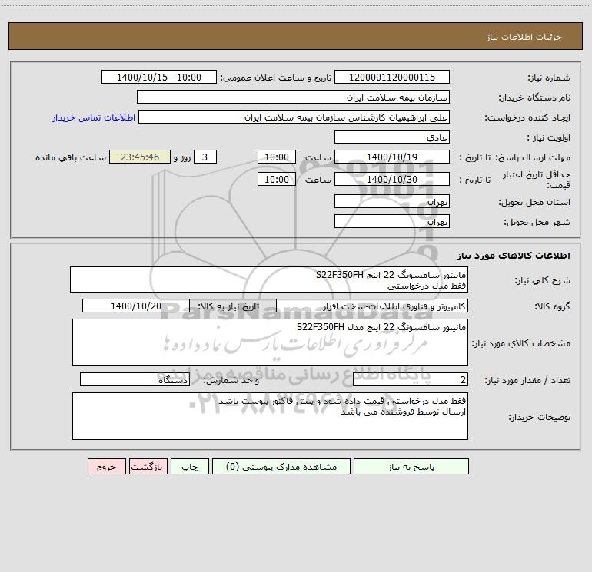Select the شماره نیاز field 1200001120000115
592x572 pixels.
coord(392,77)
